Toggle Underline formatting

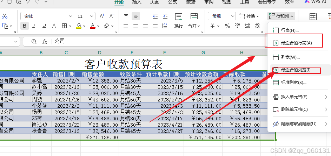point(44,26)
